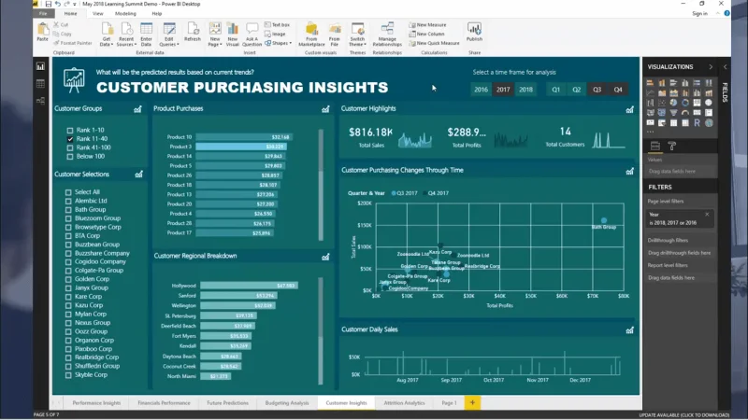The height and width of the screenshot is (420, 748).
Task: Add new page with plus button
Action: (472, 403)
